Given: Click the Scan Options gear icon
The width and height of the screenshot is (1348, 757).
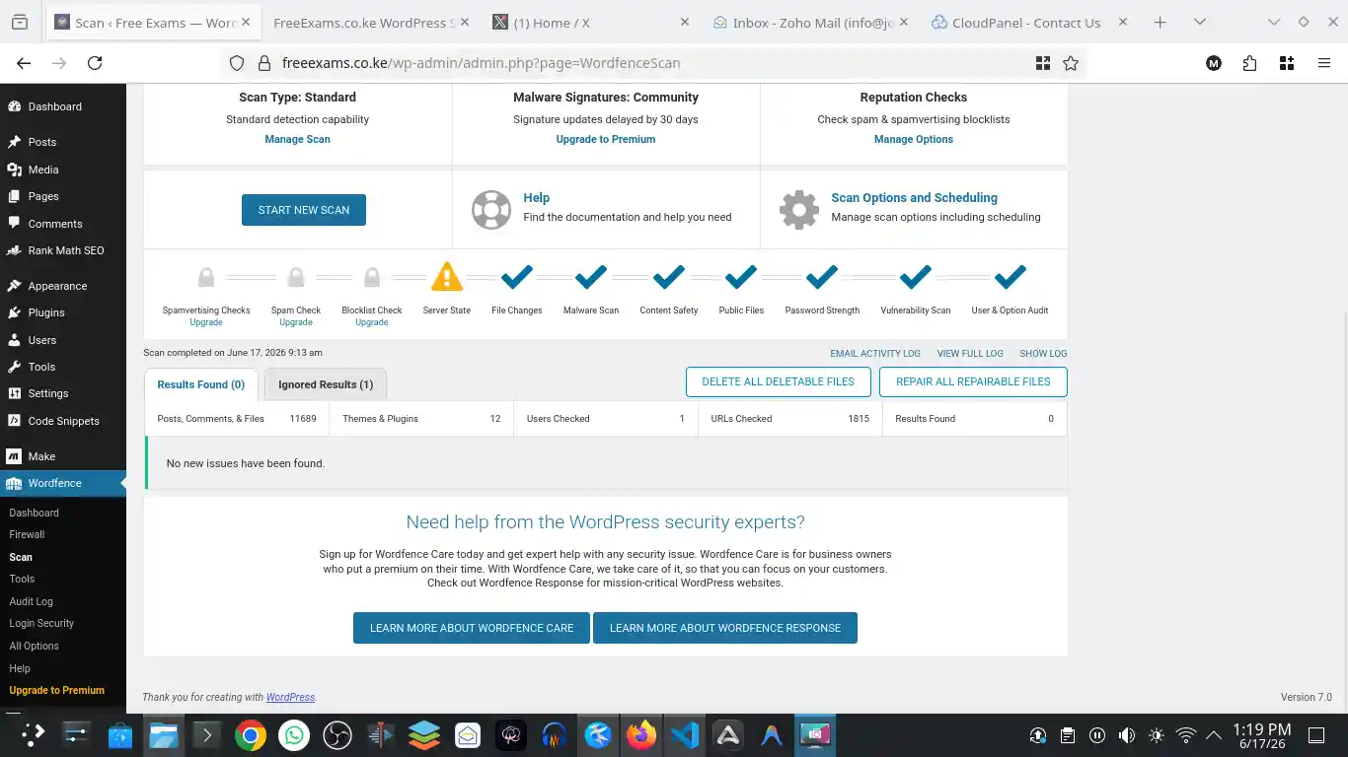Looking at the screenshot, I should click(x=799, y=209).
